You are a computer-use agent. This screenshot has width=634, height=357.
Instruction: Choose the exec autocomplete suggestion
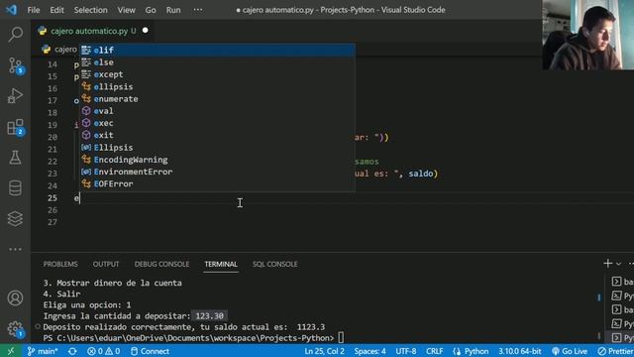coord(217,123)
